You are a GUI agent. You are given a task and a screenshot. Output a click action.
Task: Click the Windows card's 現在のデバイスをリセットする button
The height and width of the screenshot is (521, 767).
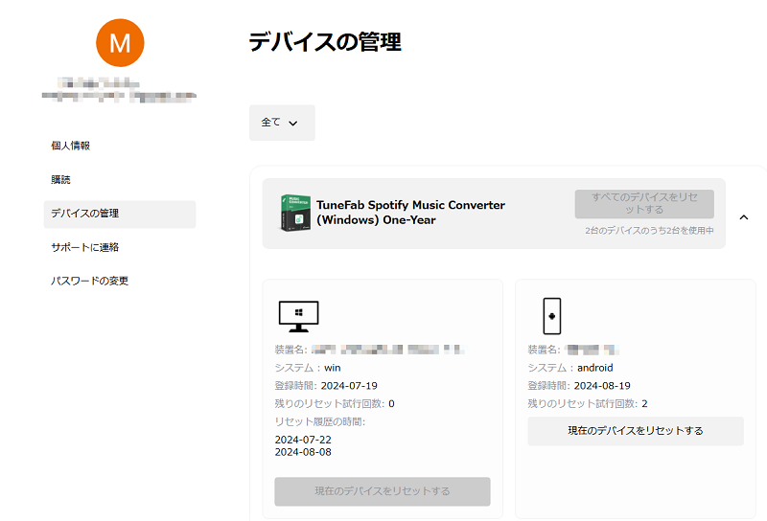click(383, 491)
